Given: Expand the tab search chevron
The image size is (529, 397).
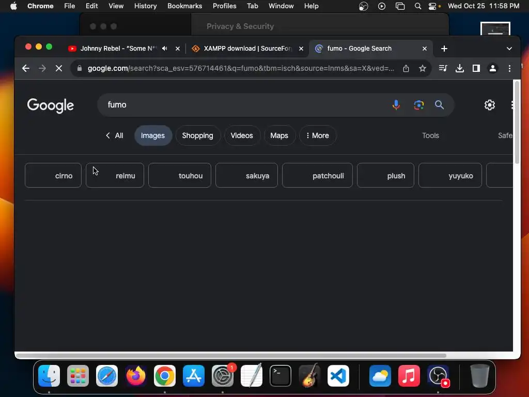Looking at the screenshot, I should (509, 49).
